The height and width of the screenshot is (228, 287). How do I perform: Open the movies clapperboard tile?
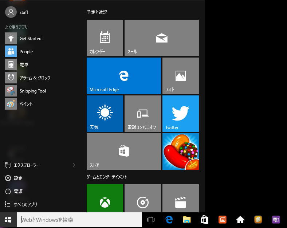pyautogui.click(x=181, y=198)
